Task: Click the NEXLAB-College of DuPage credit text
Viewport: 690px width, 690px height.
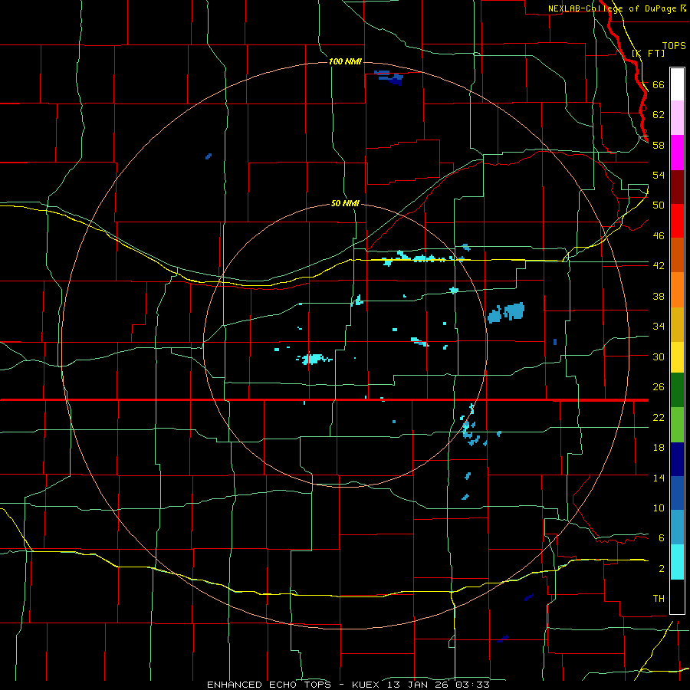Action: tap(613, 8)
